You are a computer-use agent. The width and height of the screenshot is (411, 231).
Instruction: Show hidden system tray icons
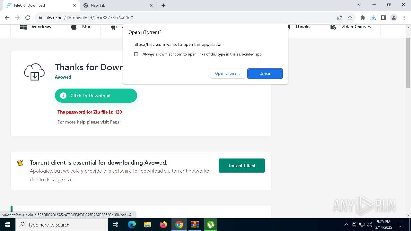click(346, 225)
